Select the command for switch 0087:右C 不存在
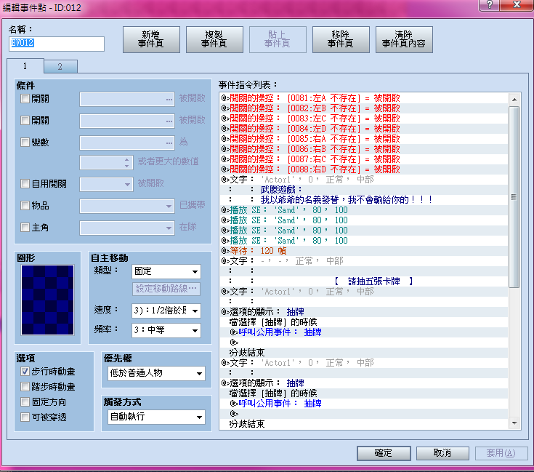 tap(364, 159)
